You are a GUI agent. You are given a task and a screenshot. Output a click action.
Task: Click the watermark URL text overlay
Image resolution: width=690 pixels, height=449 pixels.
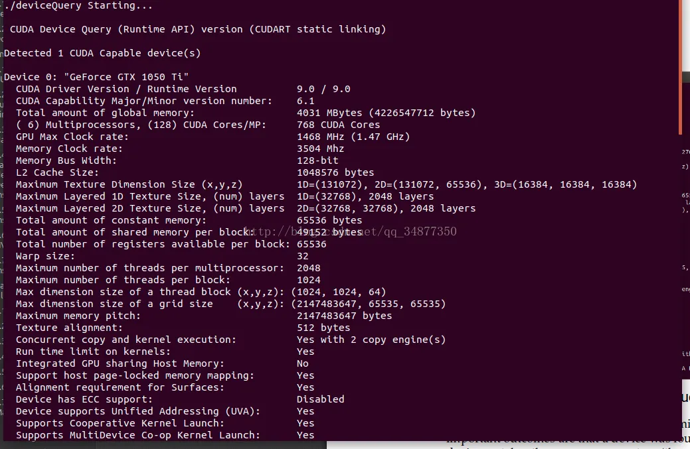350,231
